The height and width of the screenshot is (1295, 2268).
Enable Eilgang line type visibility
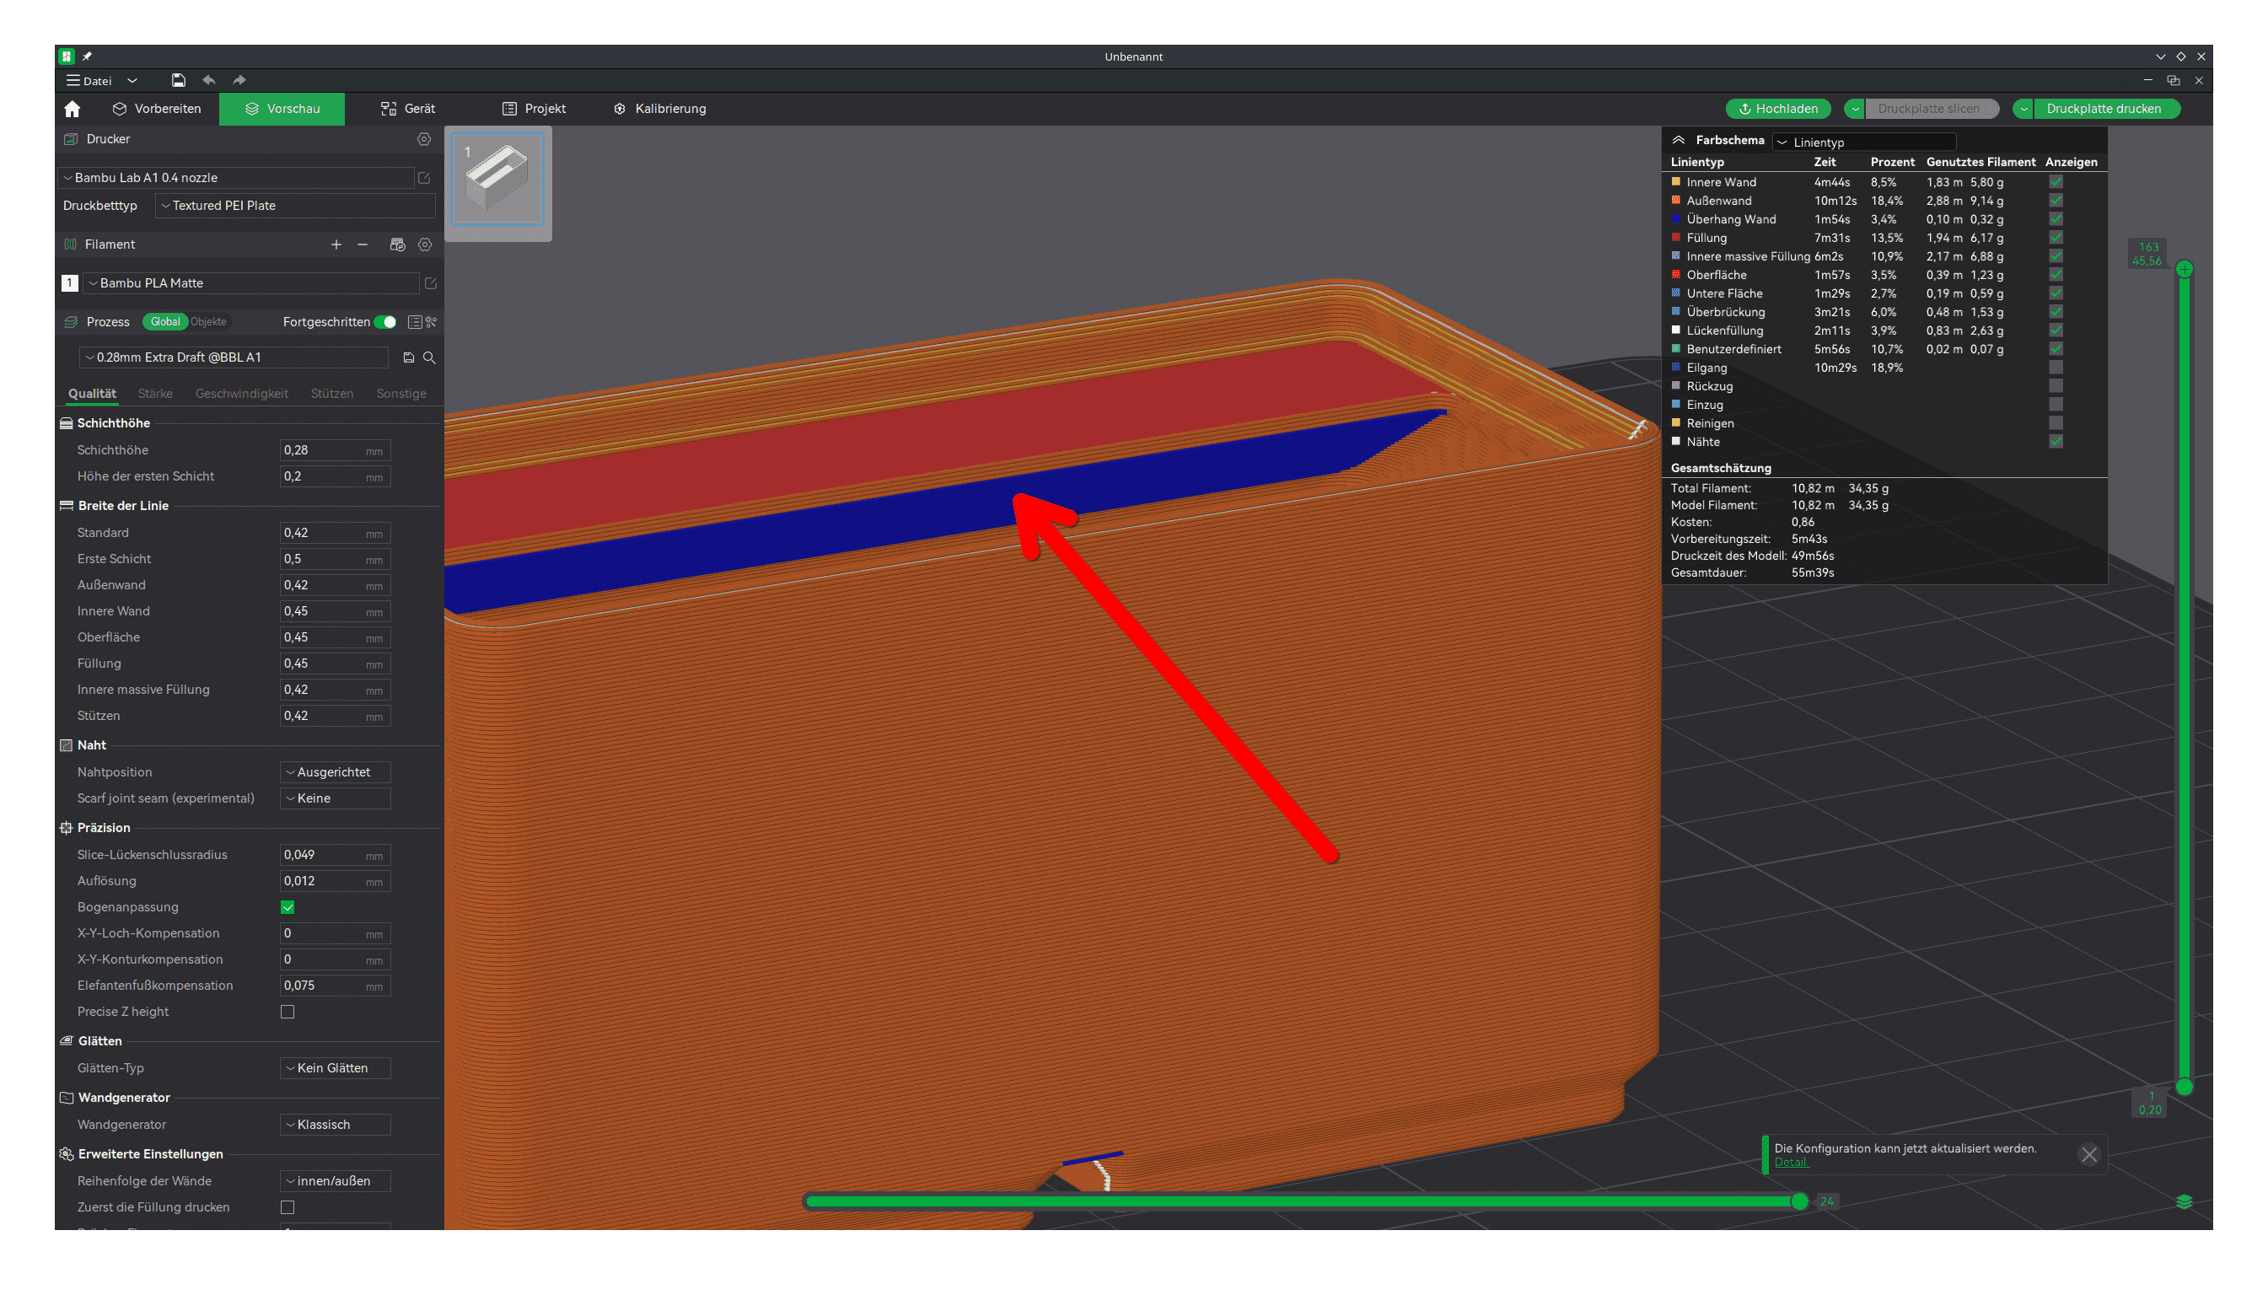click(2056, 368)
